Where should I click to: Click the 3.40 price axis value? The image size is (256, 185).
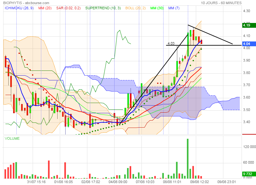click(246, 122)
